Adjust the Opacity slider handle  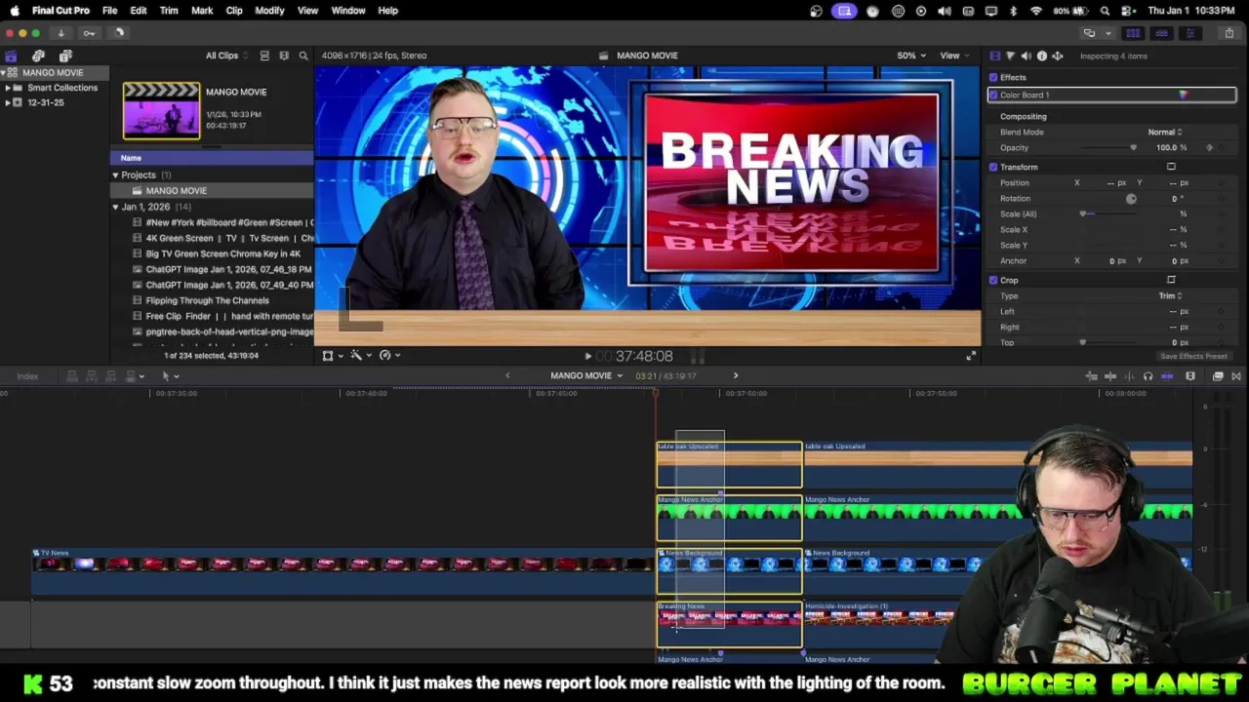pos(1133,148)
